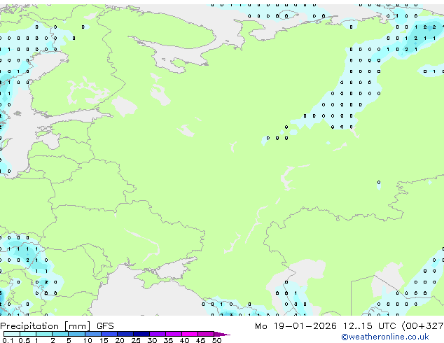Click the 15–20 mm legend color swatch

click(109, 334)
